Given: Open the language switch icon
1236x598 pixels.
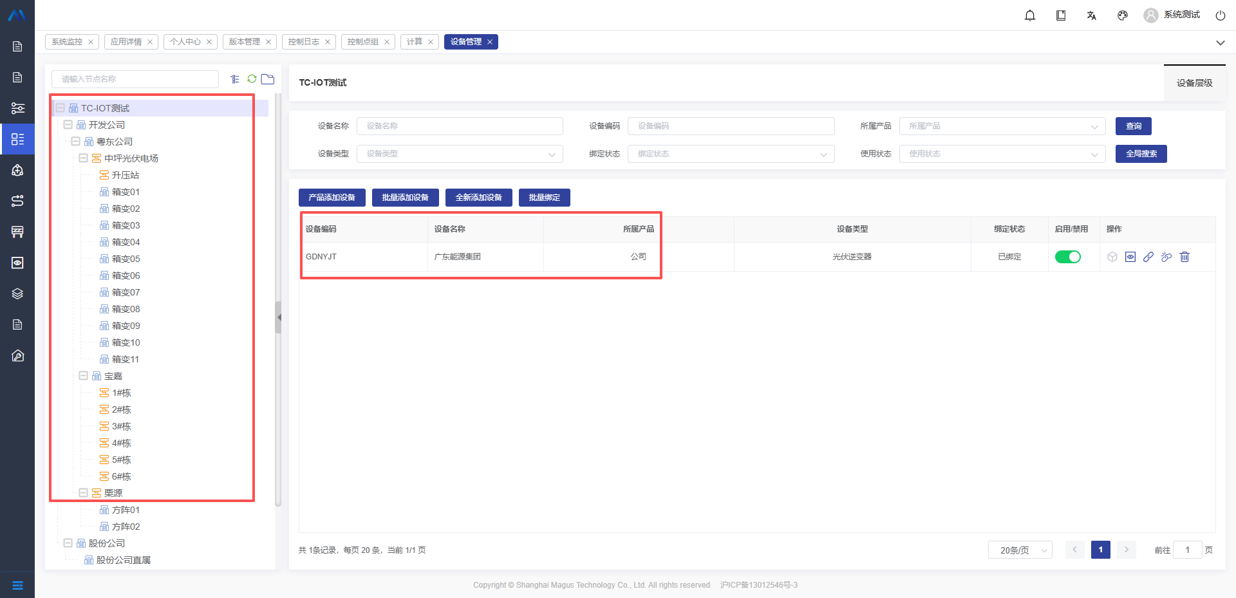Looking at the screenshot, I should click(x=1092, y=15).
